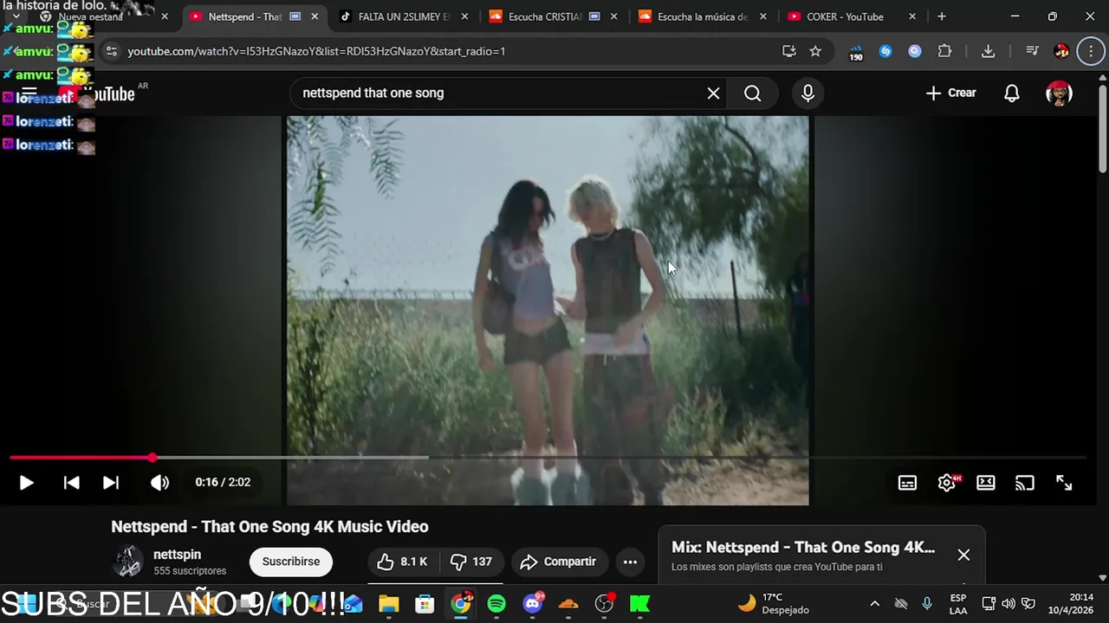Image resolution: width=1109 pixels, height=623 pixels.
Task: Switch to Escucha la música tab
Action: click(702, 16)
